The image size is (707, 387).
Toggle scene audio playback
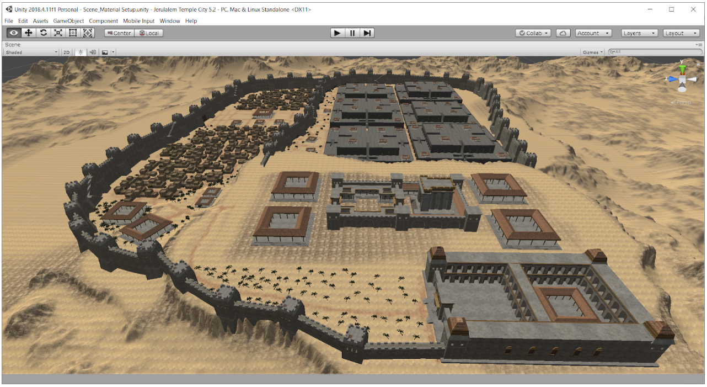pos(93,52)
